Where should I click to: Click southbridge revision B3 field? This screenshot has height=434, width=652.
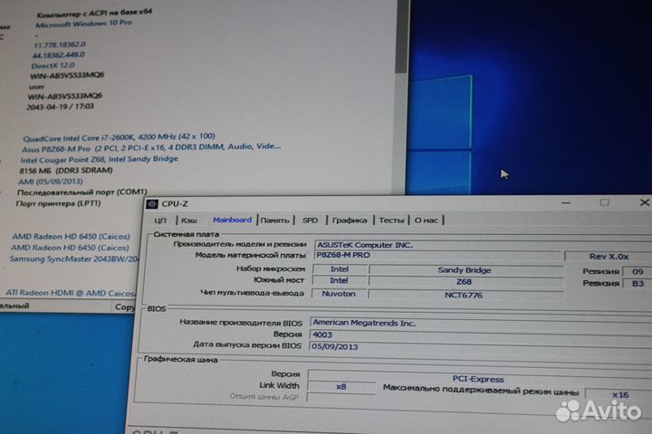point(637,284)
